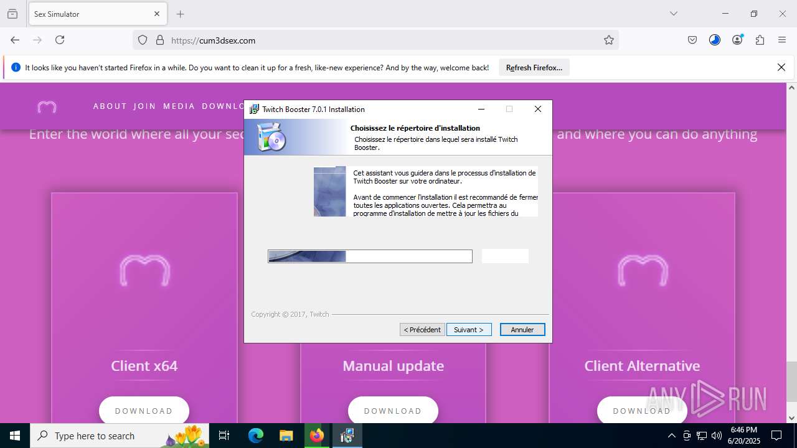
Task: Select the Sex Simulator tab
Action: pos(97,14)
